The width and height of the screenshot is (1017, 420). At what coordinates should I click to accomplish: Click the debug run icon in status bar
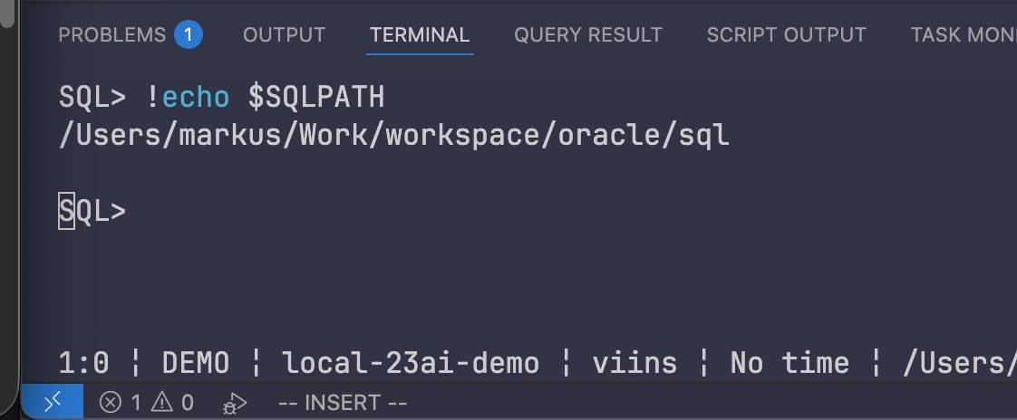coord(234,403)
